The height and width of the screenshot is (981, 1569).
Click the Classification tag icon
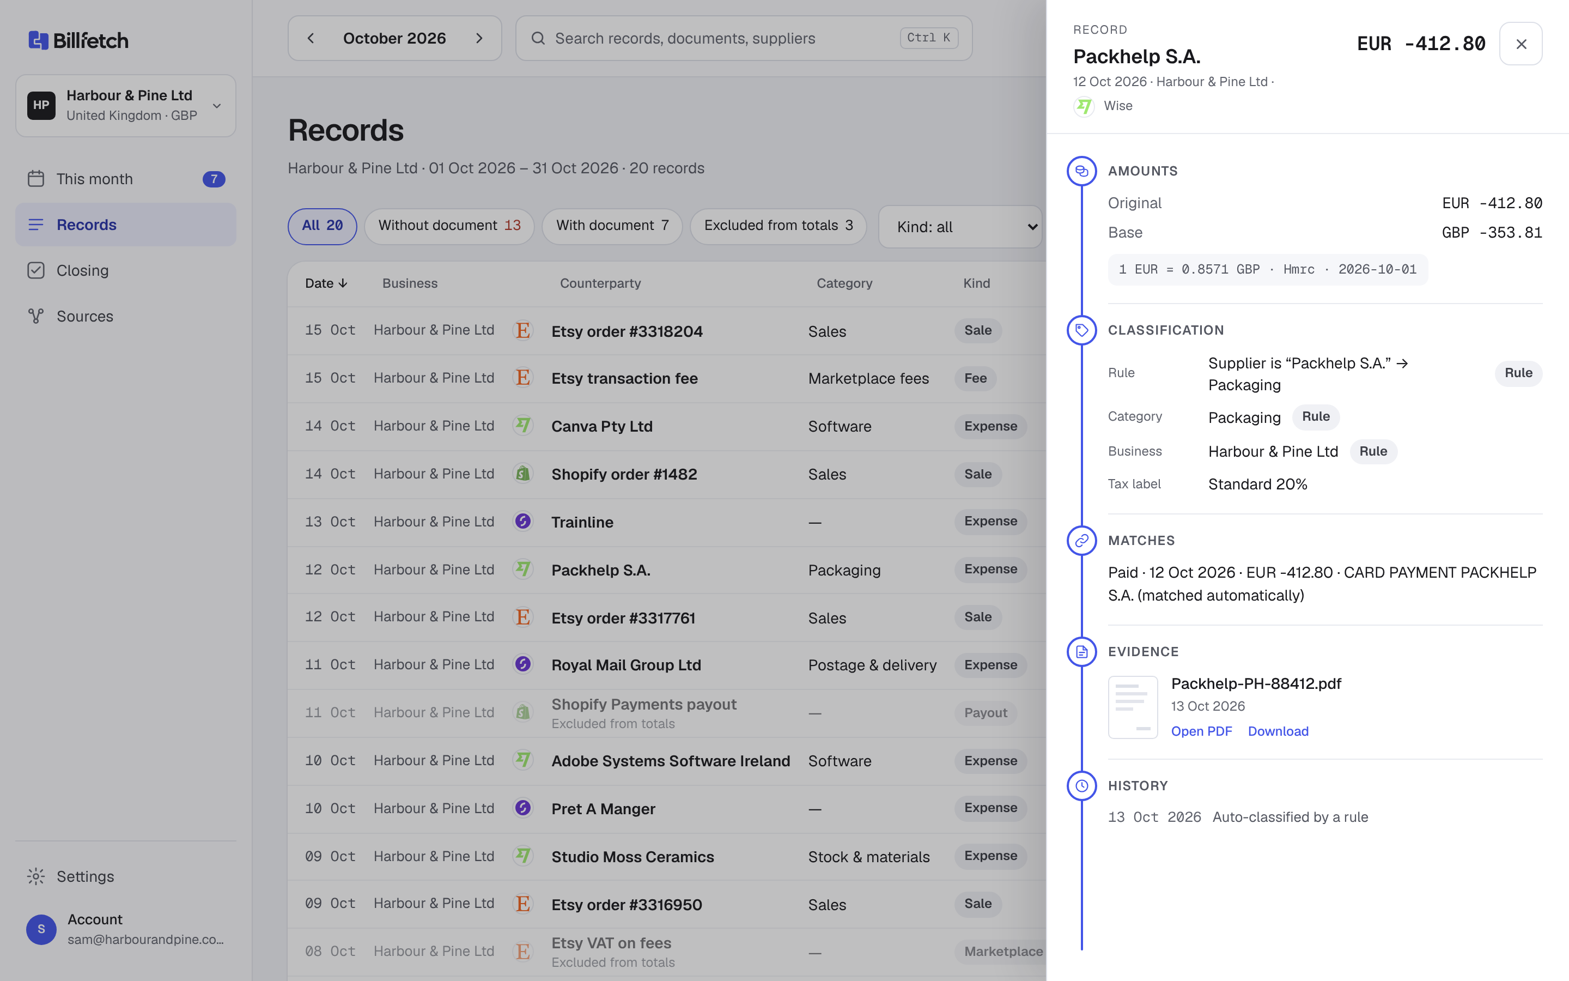pos(1081,330)
